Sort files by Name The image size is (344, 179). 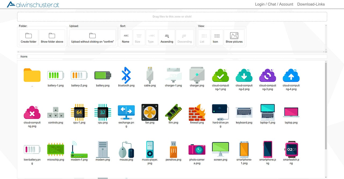(126, 37)
